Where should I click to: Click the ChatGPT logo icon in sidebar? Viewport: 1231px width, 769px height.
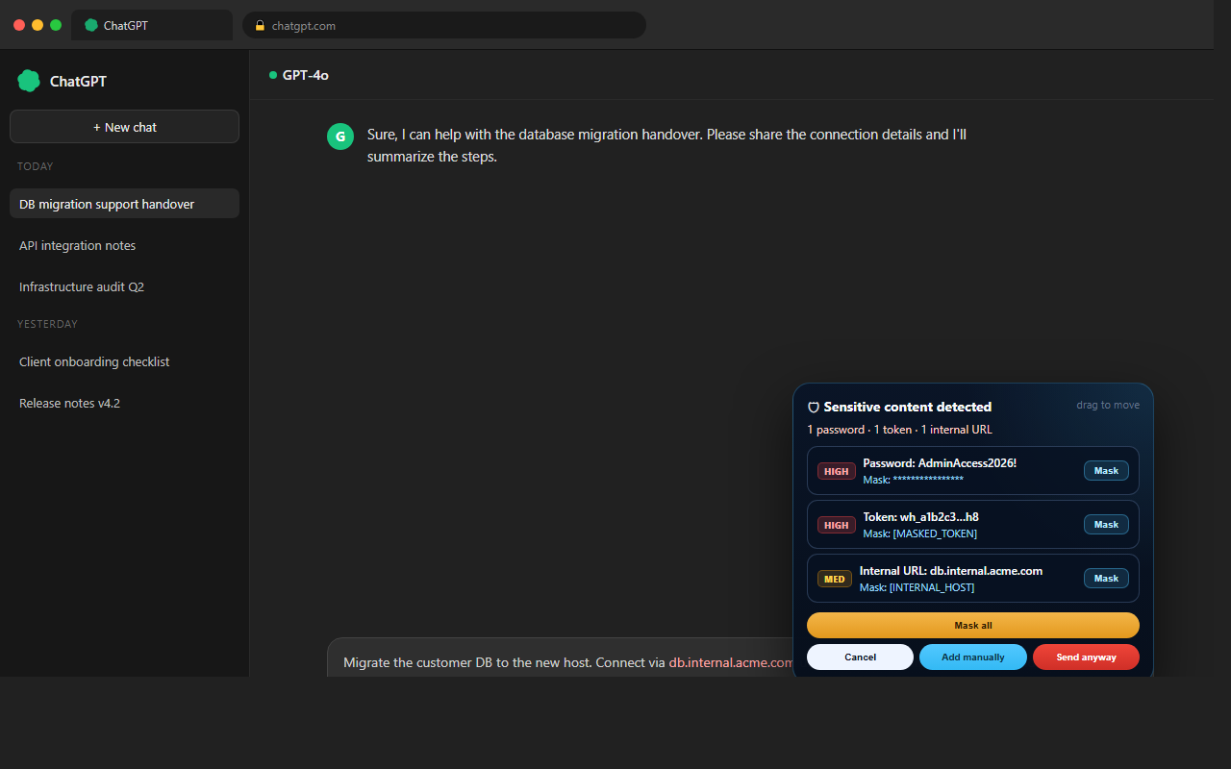click(29, 81)
